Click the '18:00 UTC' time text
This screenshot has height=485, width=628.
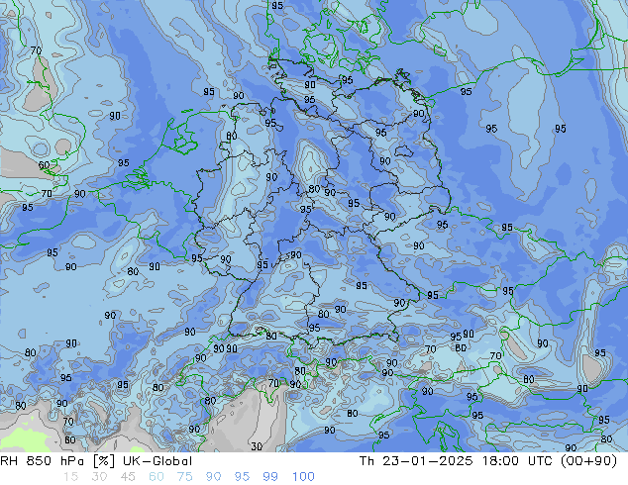pos(519,461)
